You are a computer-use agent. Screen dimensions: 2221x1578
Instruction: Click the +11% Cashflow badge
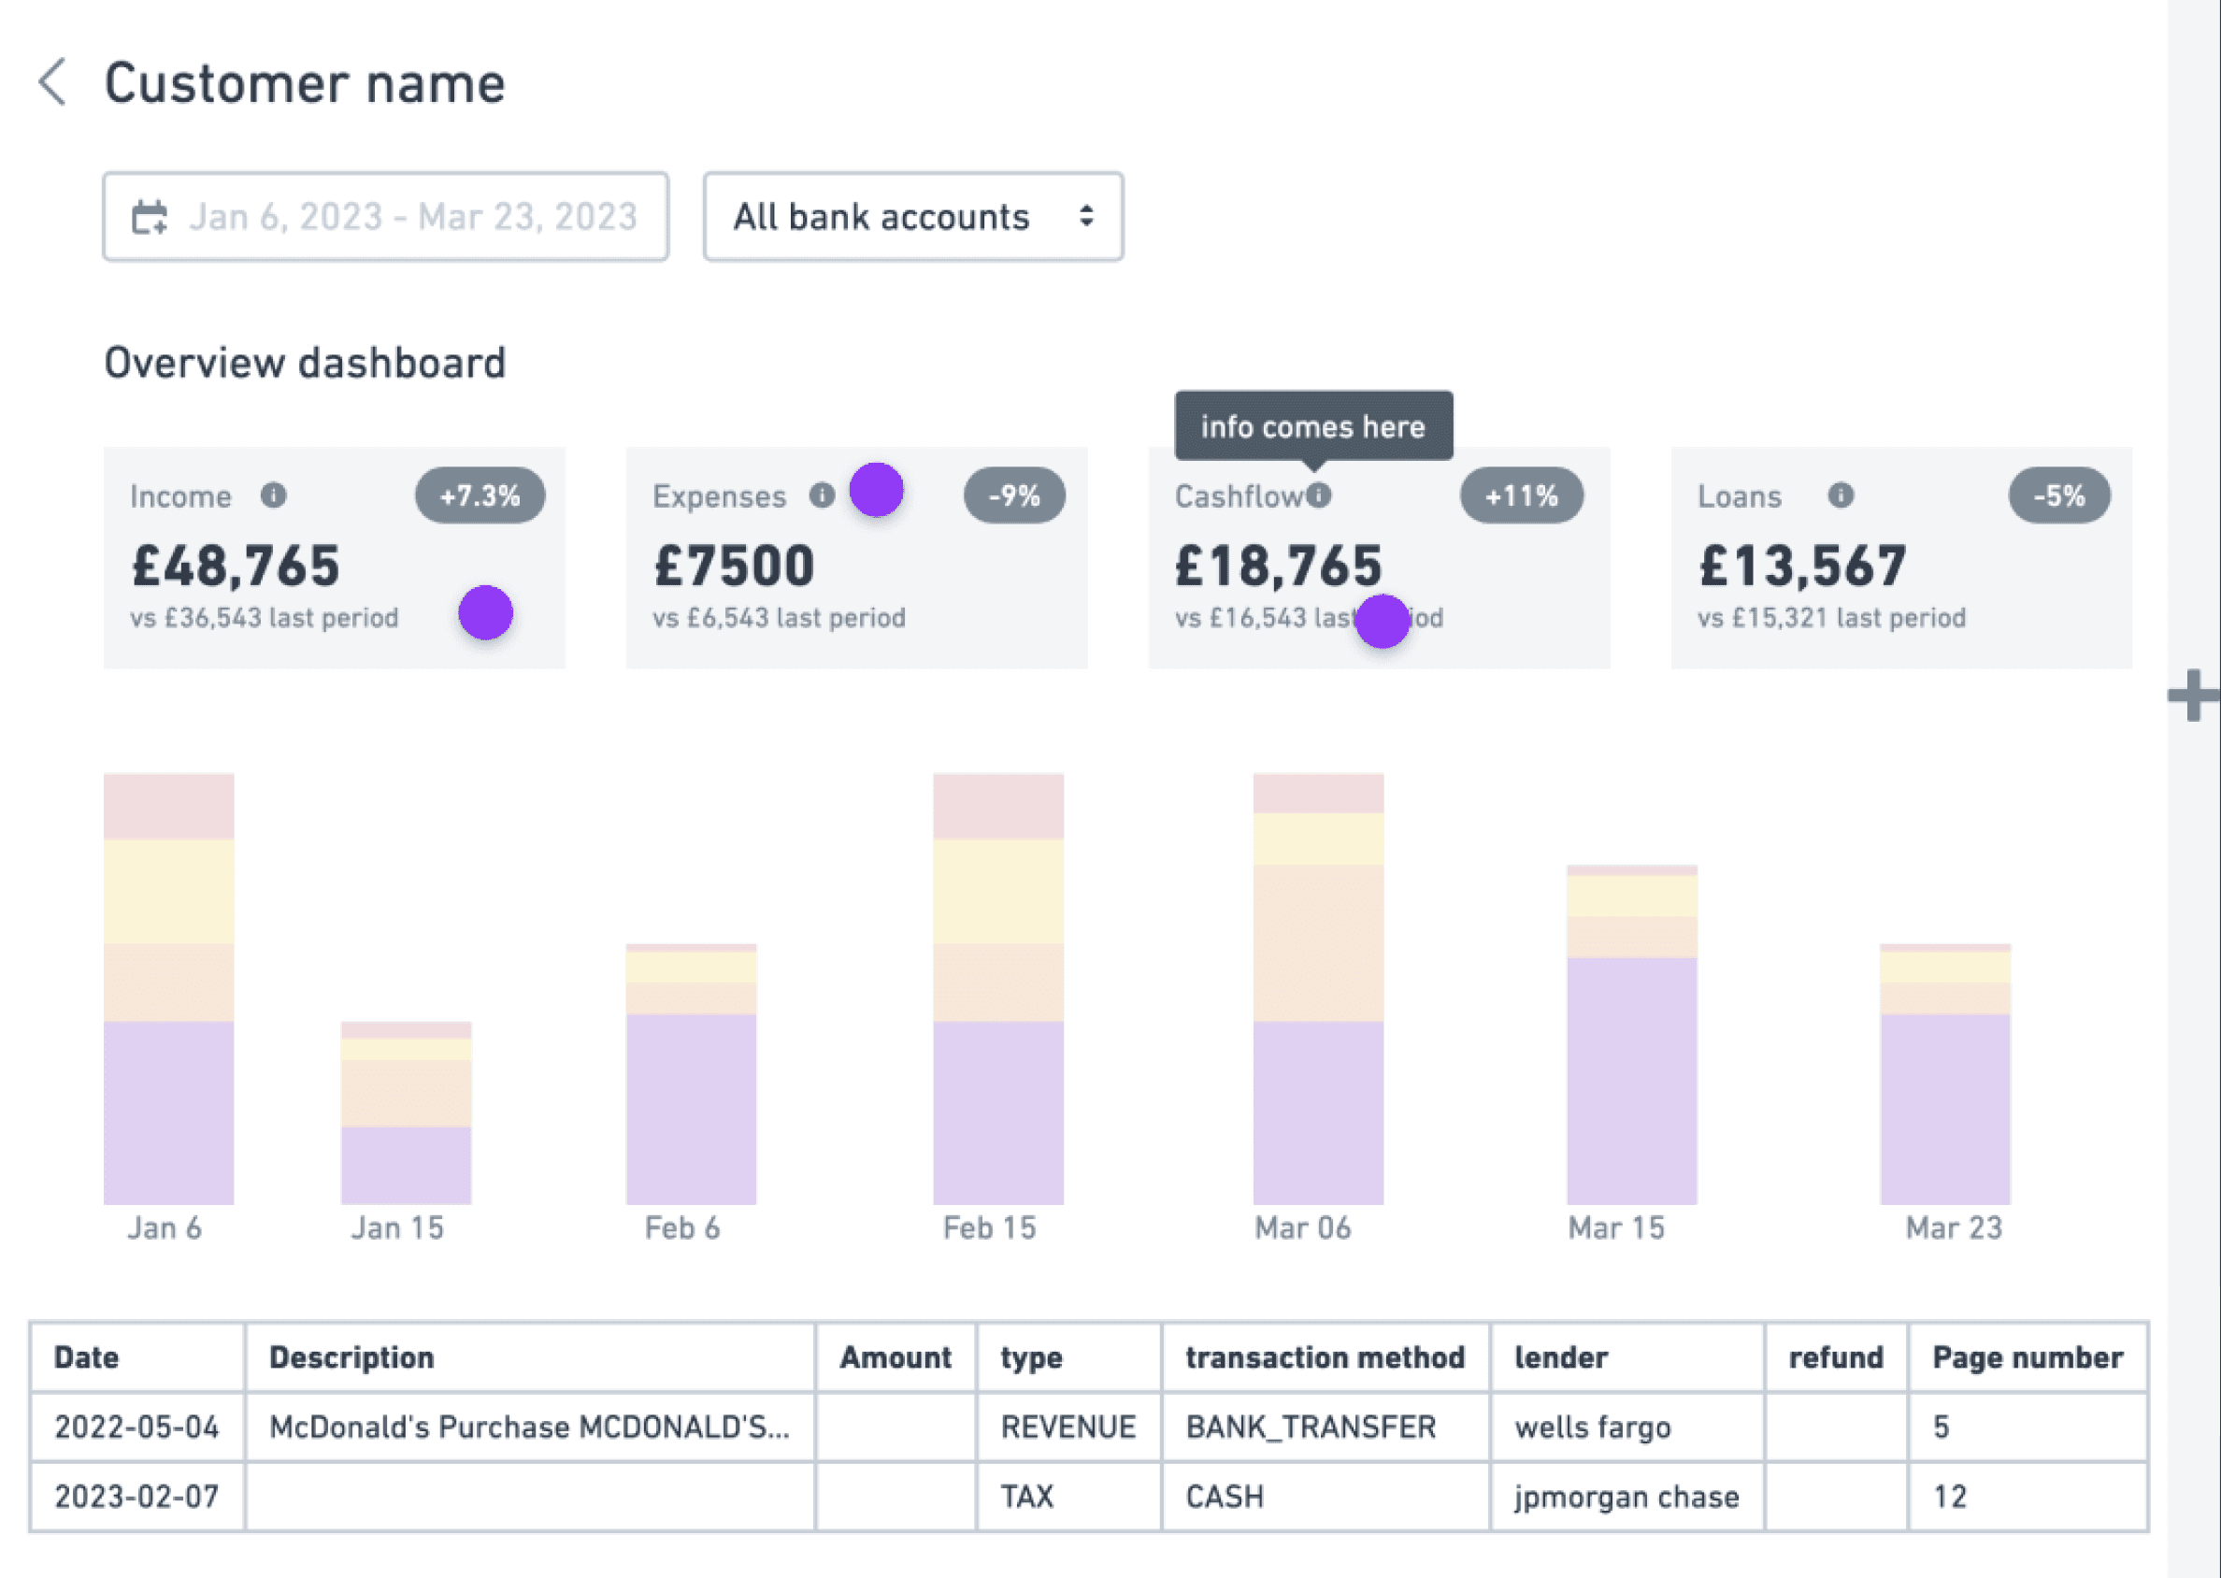coord(1521,495)
